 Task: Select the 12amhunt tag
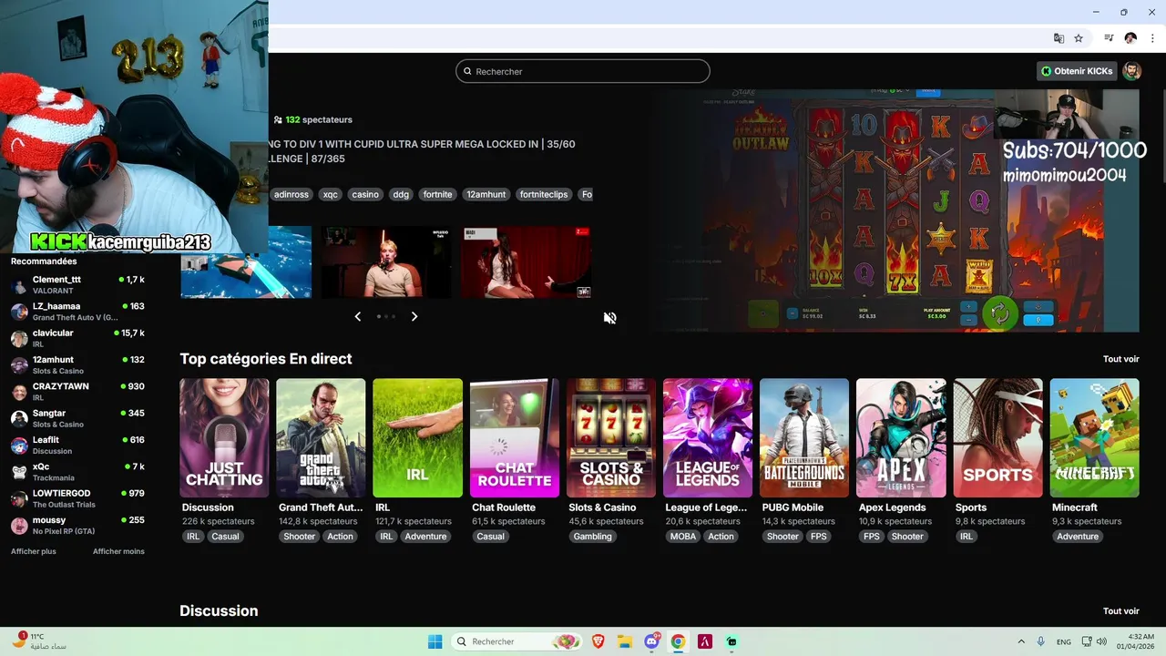(486, 194)
